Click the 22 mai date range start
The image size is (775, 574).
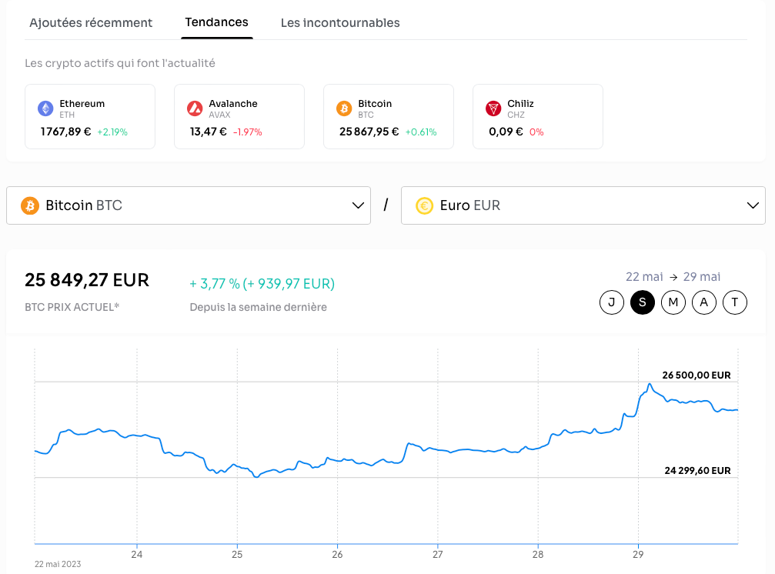pyautogui.click(x=644, y=277)
